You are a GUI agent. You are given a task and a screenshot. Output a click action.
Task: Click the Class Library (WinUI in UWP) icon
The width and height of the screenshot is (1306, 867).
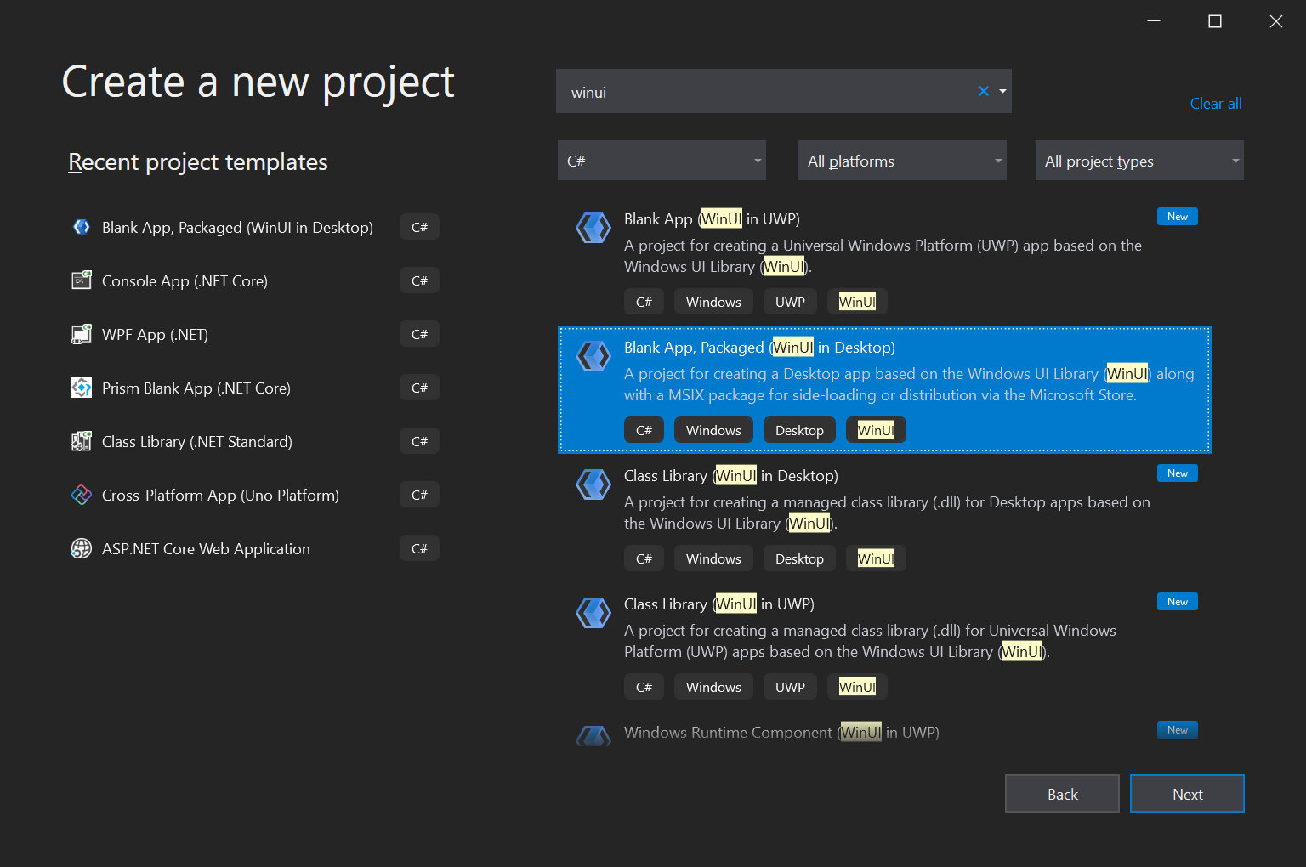[x=593, y=613]
